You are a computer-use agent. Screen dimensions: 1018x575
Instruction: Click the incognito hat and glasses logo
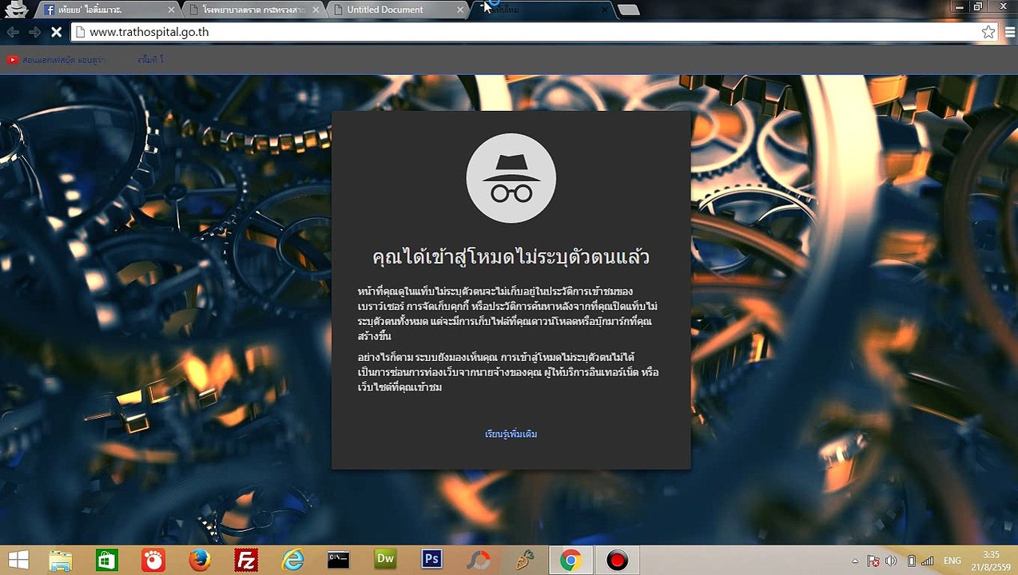pos(511,178)
